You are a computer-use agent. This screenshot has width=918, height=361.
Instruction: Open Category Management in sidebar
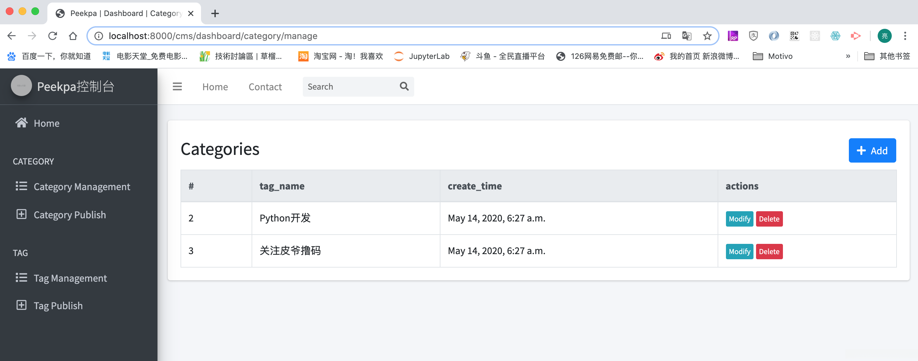click(x=82, y=186)
